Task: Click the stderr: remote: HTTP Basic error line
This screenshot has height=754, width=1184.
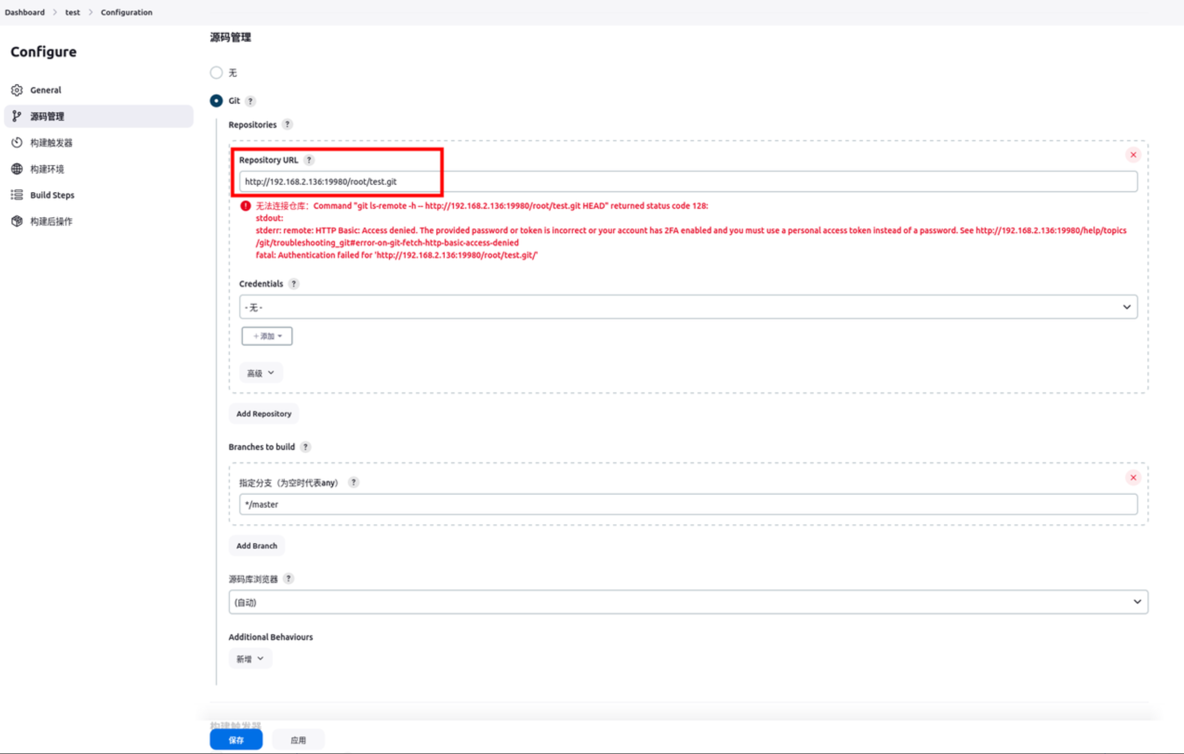Action: coord(691,236)
